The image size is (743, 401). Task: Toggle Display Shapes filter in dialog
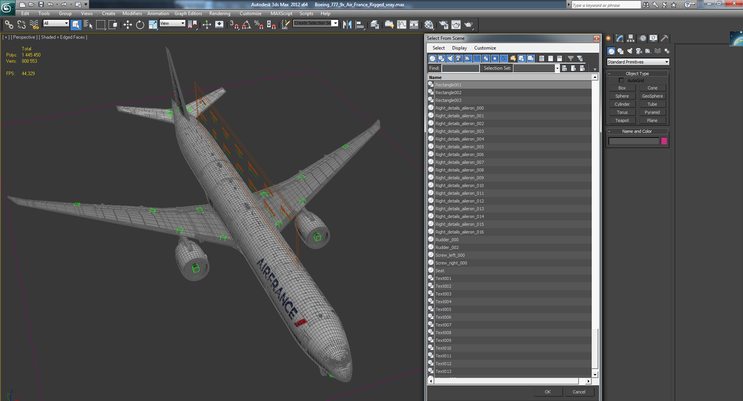(441, 59)
